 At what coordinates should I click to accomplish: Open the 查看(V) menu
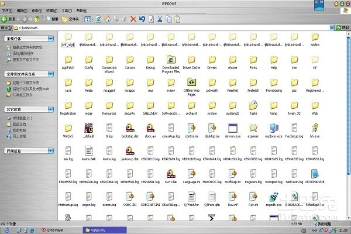point(37,11)
